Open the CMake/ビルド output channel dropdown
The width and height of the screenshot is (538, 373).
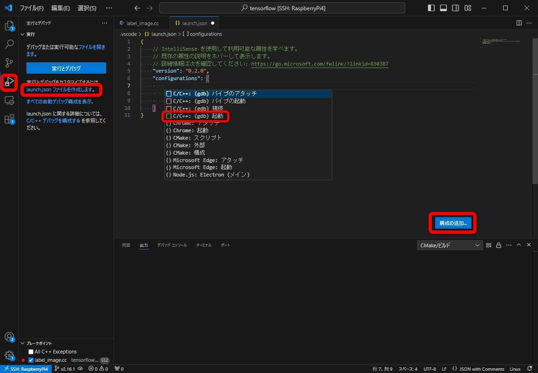point(450,245)
